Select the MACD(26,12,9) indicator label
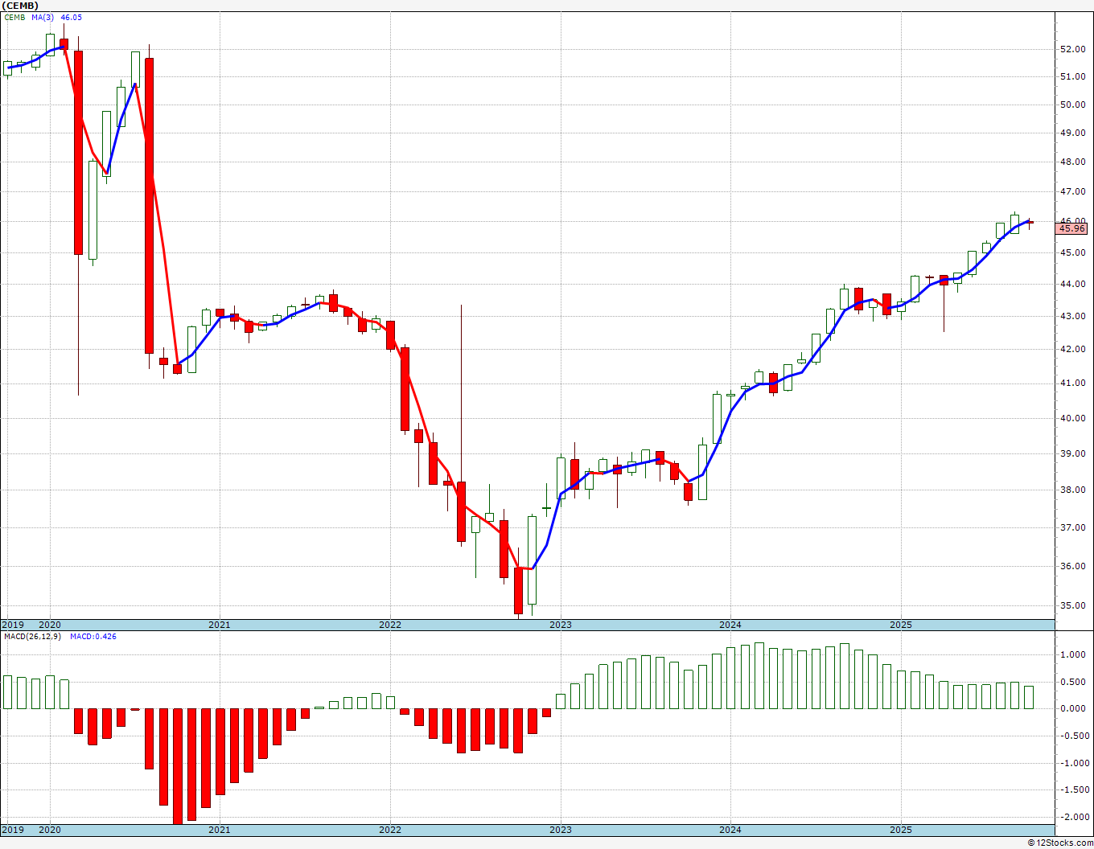1094x849 pixels. (31, 637)
